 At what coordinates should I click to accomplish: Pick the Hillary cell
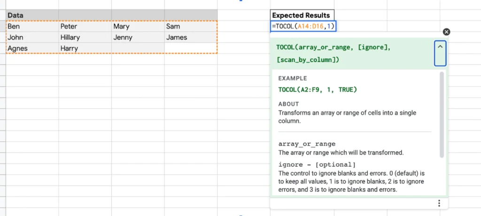tap(85, 37)
